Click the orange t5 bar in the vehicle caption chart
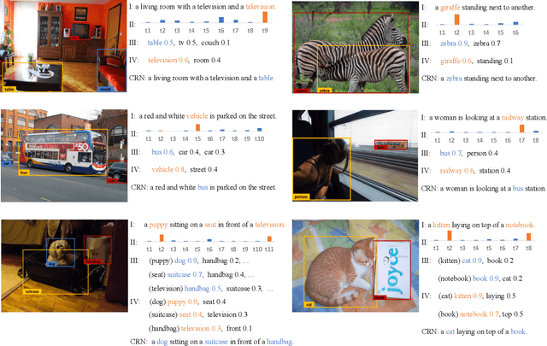Screen dimensions: 547x346 [x=197, y=127]
